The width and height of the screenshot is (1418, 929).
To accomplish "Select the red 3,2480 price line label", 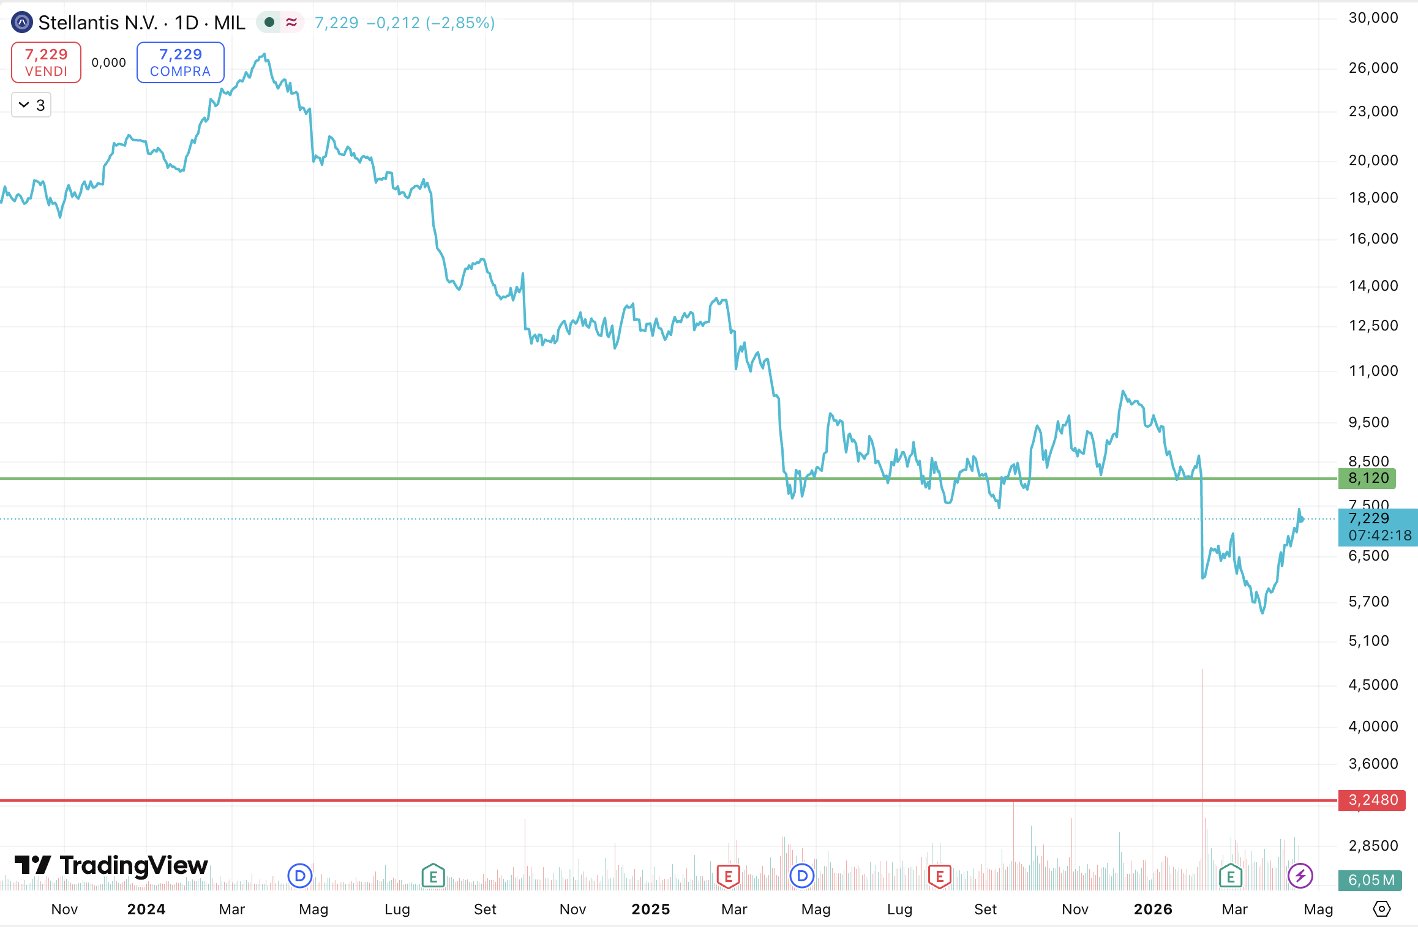I will (1371, 800).
